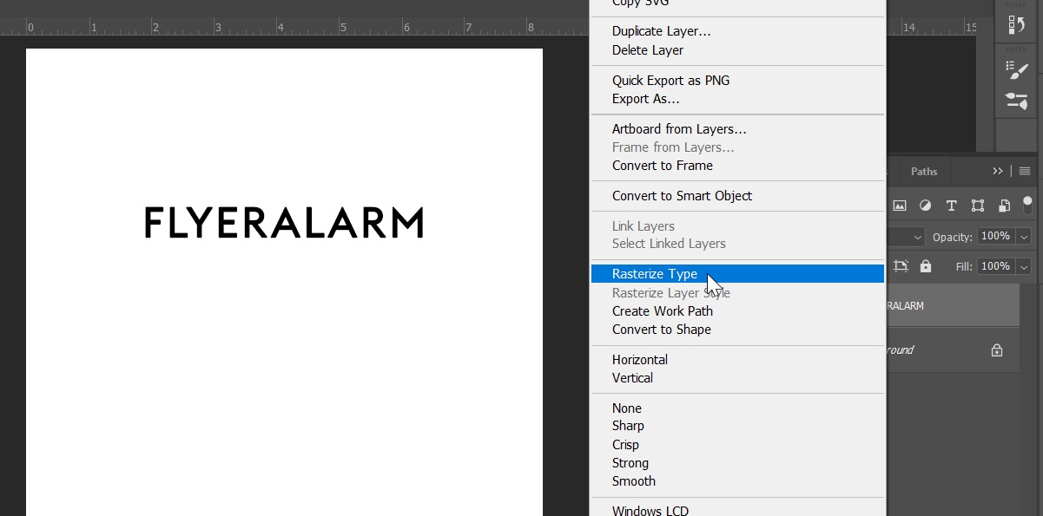
Task: Filter layers by type layer icon
Action: point(951,206)
